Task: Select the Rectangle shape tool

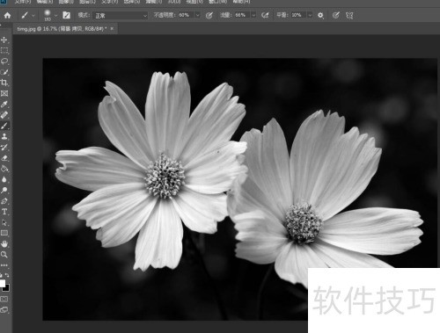Action: point(4,233)
